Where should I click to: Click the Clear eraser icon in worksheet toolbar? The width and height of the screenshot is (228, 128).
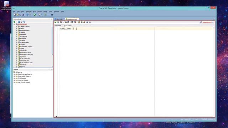tap(84, 22)
